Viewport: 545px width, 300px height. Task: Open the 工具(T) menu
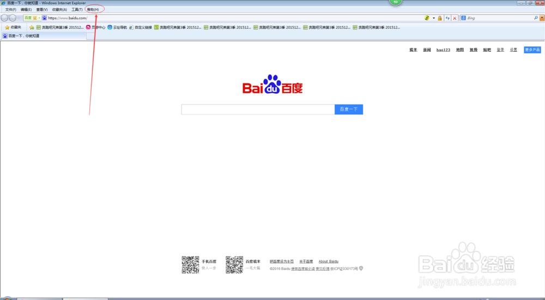pos(77,10)
